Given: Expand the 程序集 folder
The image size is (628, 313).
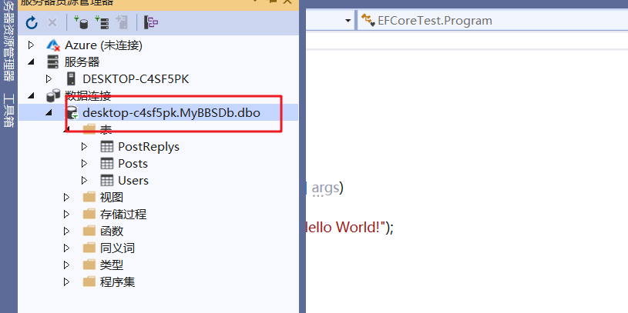Looking at the screenshot, I should (x=66, y=281).
